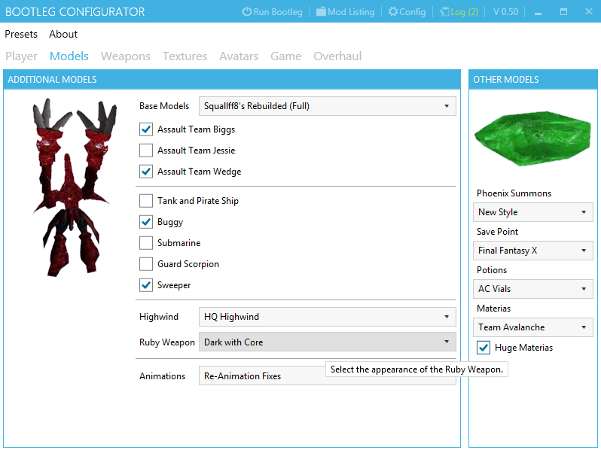The height and width of the screenshot is (450, 601).
Task: Disable the Buggy checkbox
Action: click(x=146, y=222)
